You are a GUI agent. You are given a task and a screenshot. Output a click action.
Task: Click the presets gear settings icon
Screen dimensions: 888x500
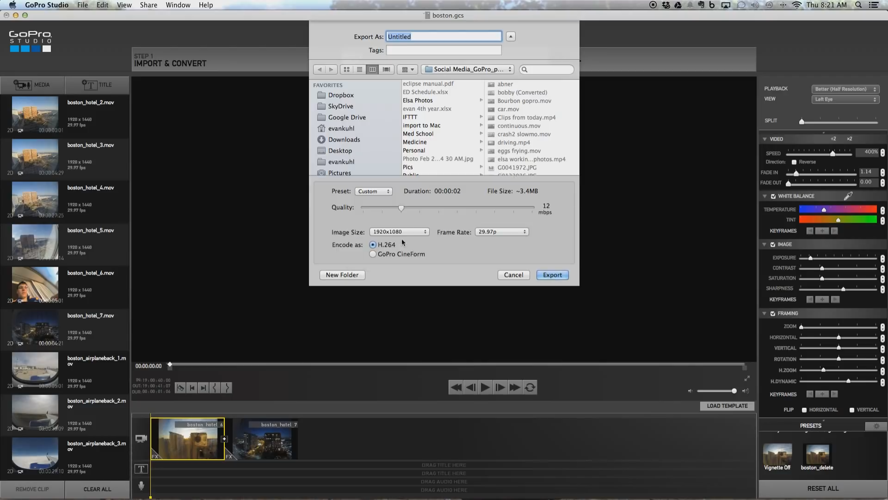(876, 426)
